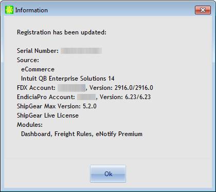Click the Source label
The width and height of the screenshot is (216, 192).
click(x=28, y=60)
